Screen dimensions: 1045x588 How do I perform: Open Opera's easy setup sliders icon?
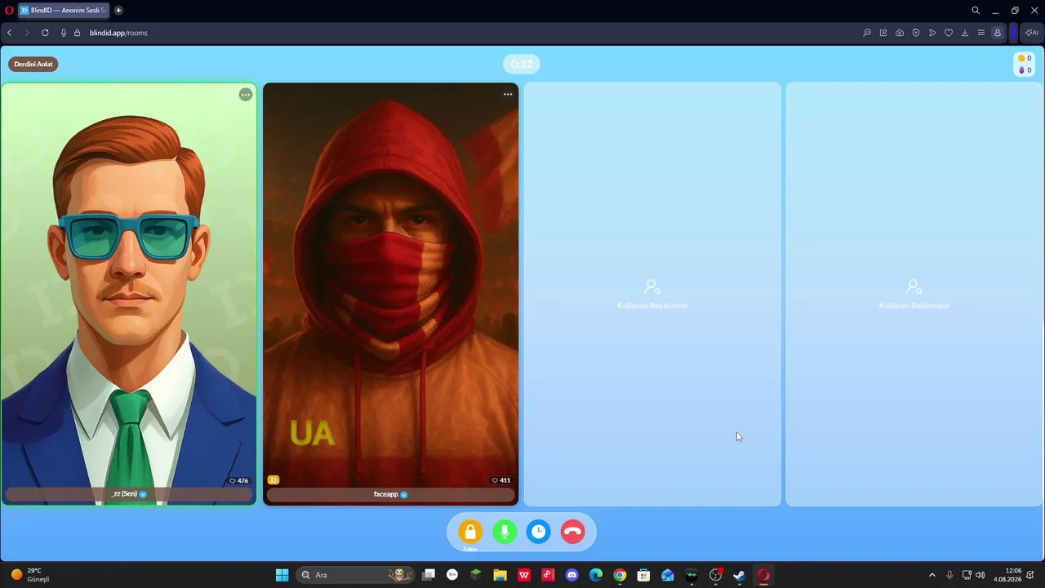click(x=981, y=33)
